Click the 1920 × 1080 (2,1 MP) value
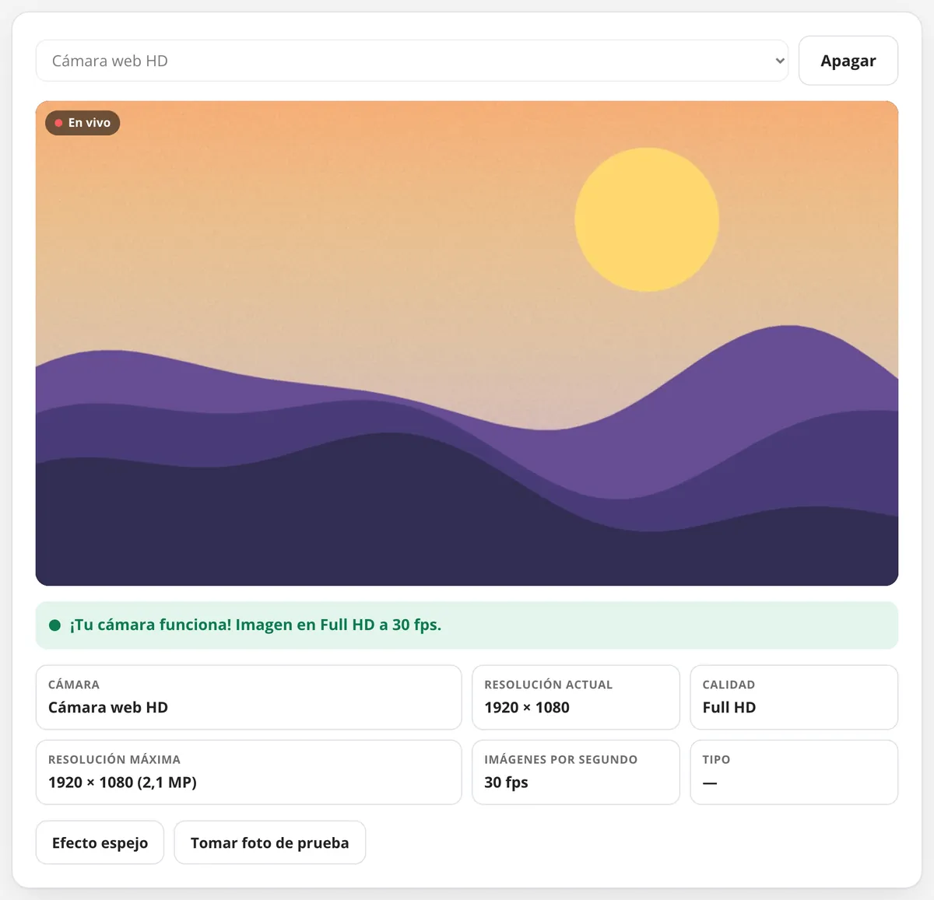Screen dimensions: 934x900 point(122,782)
